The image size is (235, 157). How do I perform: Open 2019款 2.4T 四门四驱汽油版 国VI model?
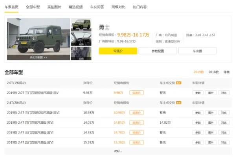click(x=30, y=122)
